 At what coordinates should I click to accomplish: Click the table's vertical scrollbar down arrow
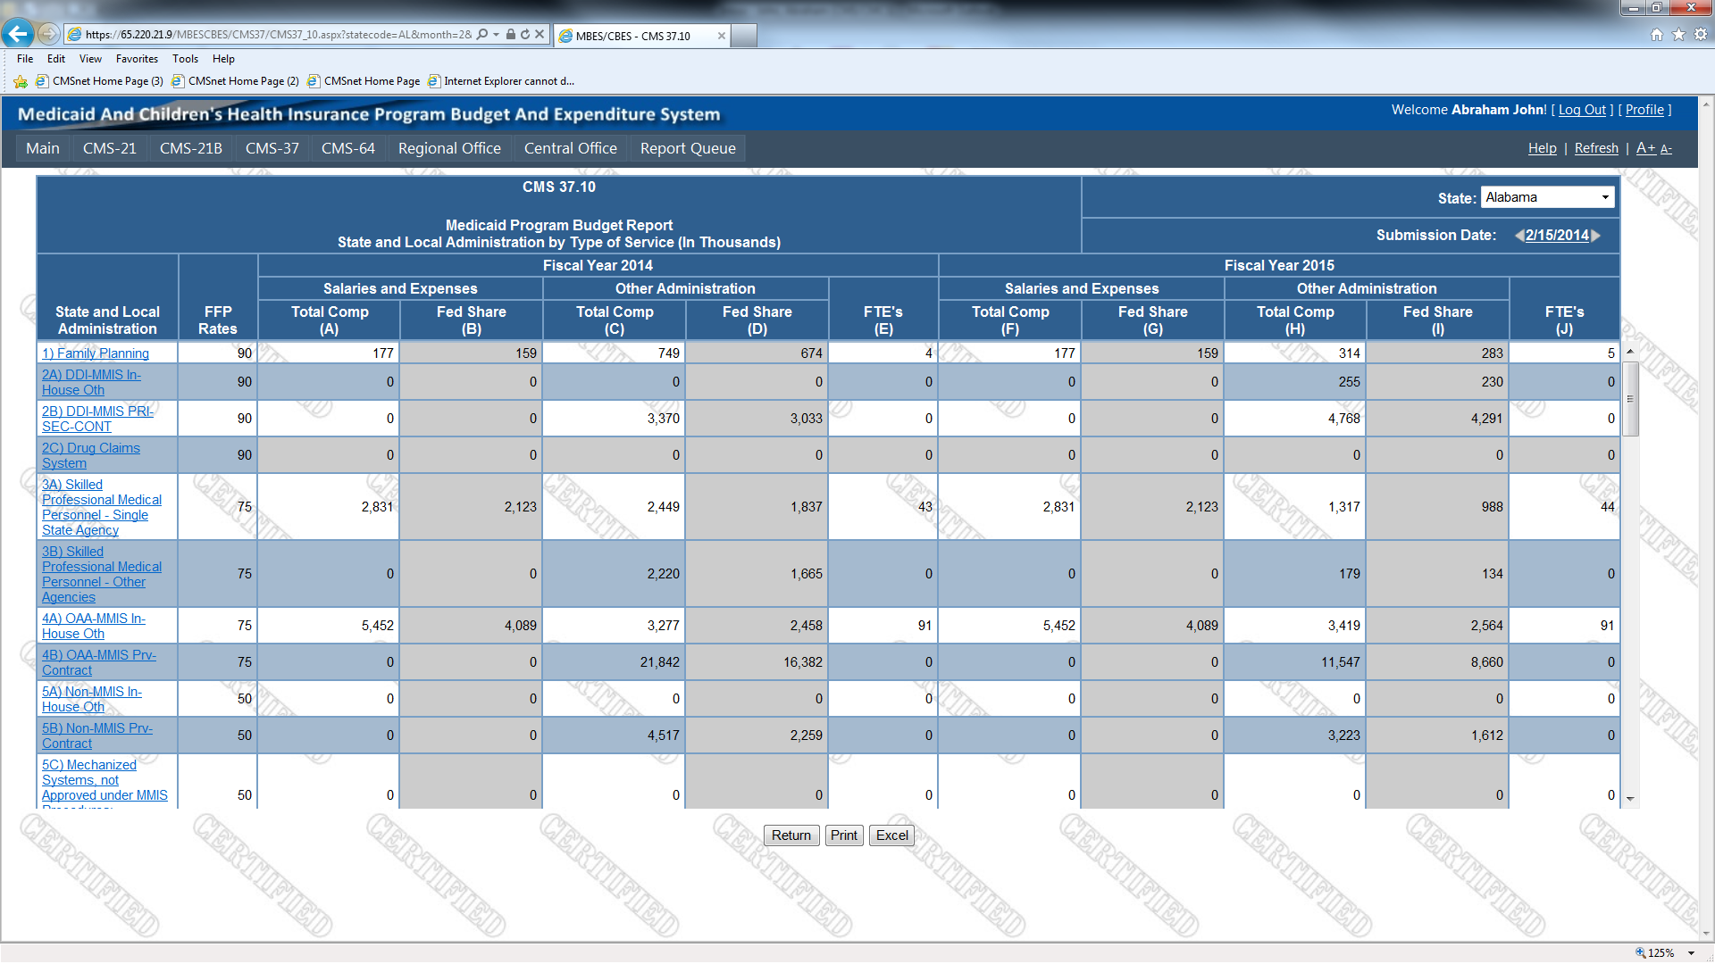pos(1630,799)
